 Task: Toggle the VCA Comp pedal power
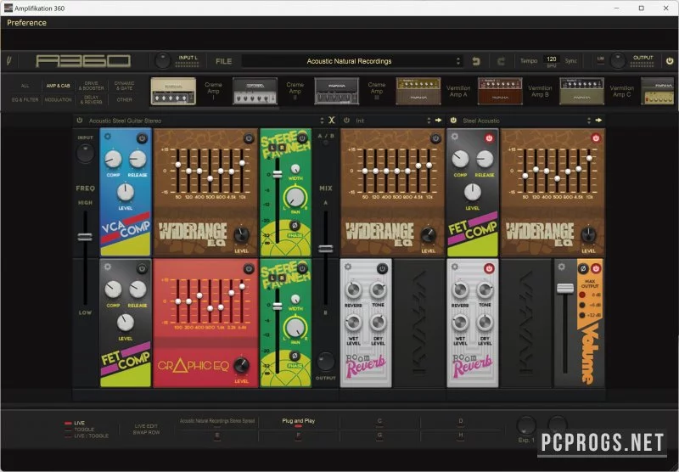pyautogui.click(x=142, y=138)
